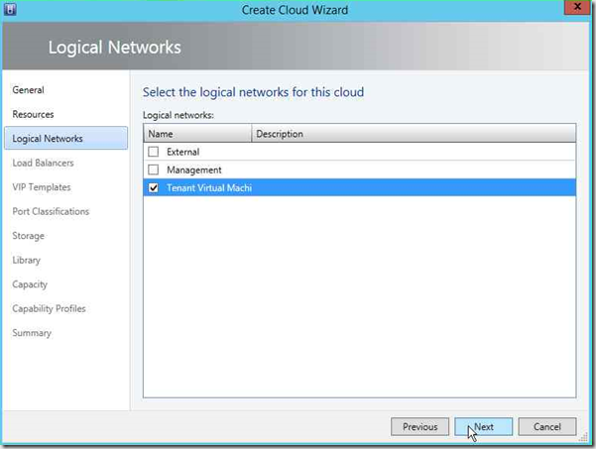596x449 pixels.
Task: Select the Capacity step
Action: point(30,284)
